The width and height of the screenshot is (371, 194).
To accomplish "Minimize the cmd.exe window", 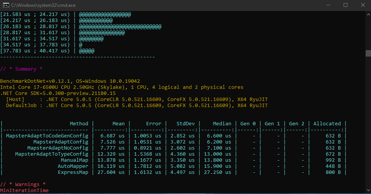I will [328, 5].
